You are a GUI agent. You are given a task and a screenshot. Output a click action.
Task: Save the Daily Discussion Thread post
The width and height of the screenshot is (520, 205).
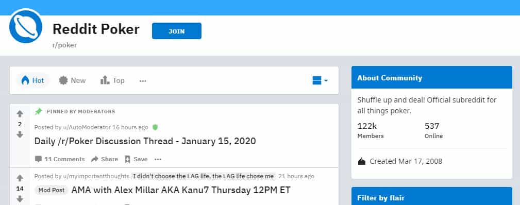[136, 159]
